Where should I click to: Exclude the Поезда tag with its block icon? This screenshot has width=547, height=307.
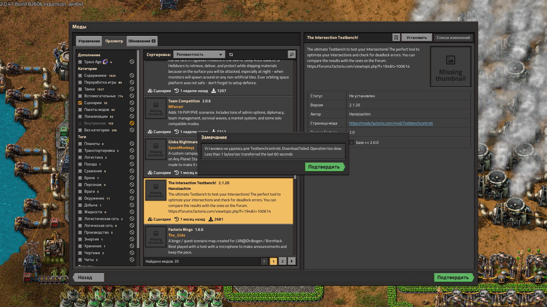tap(132, 164)
